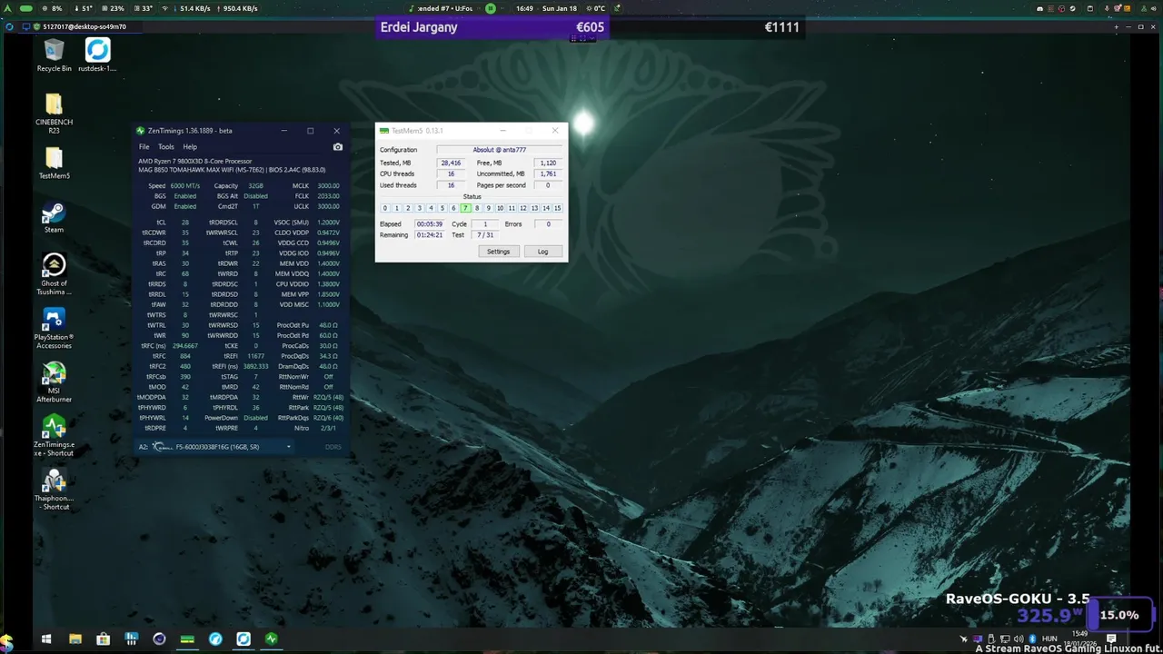Select test status box 7 in TestMem5
This screenshot has height=654, width=1163.
point(465,208)
